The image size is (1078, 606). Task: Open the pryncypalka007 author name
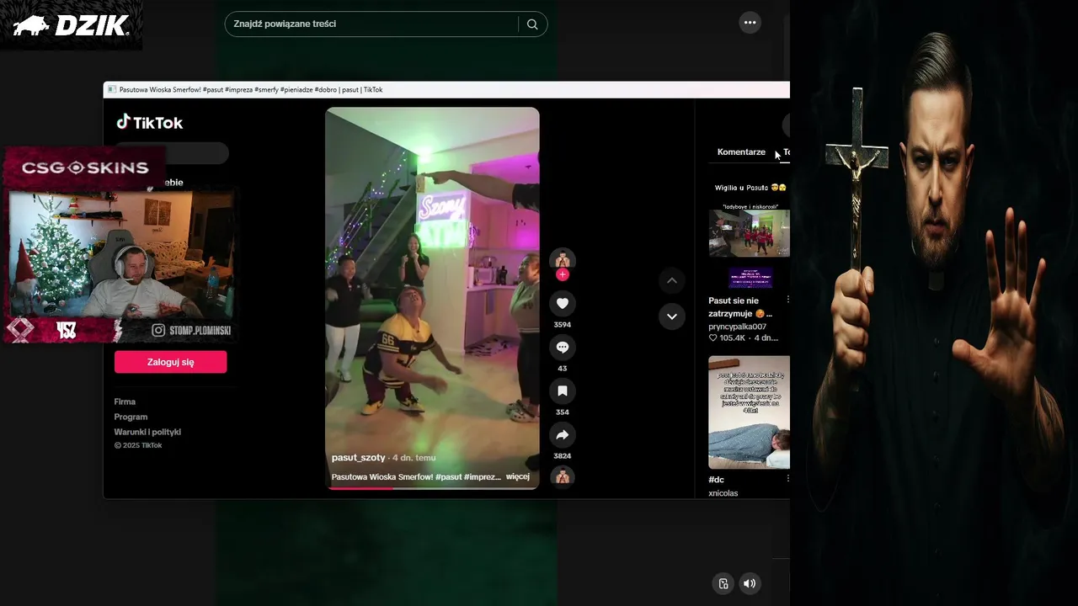point(737,326)
